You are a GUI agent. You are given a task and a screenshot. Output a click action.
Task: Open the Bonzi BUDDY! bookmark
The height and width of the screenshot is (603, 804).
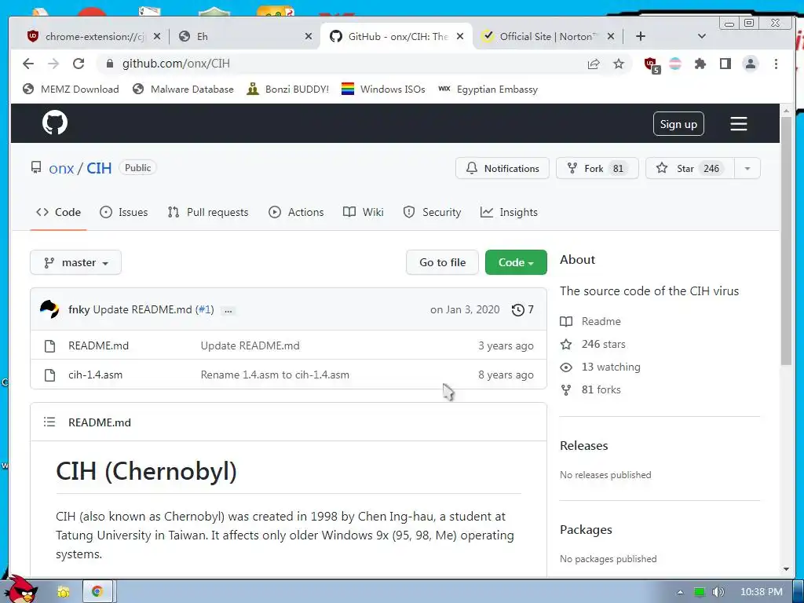(287, 90)
